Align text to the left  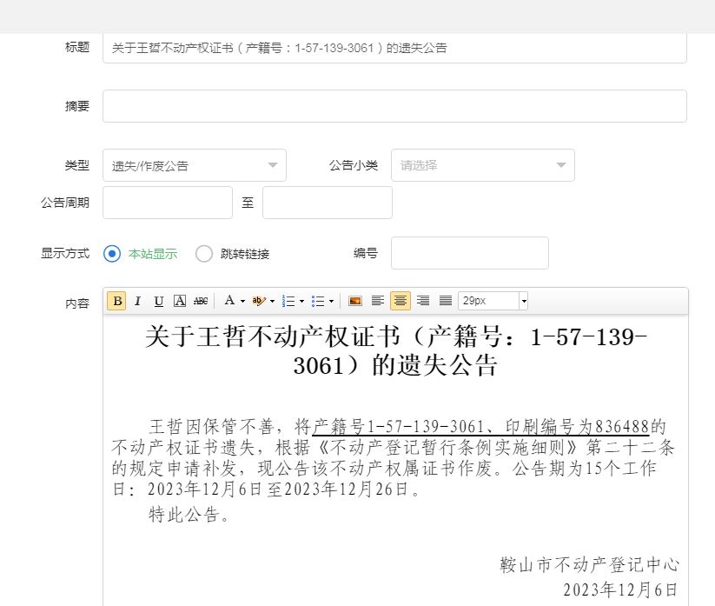click(x=378, y=301)
